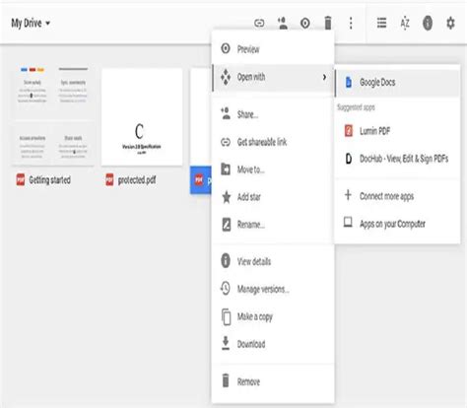The image size is (467, 408).
Task: Click the info details toolbar icon
Action: [428, 23]
